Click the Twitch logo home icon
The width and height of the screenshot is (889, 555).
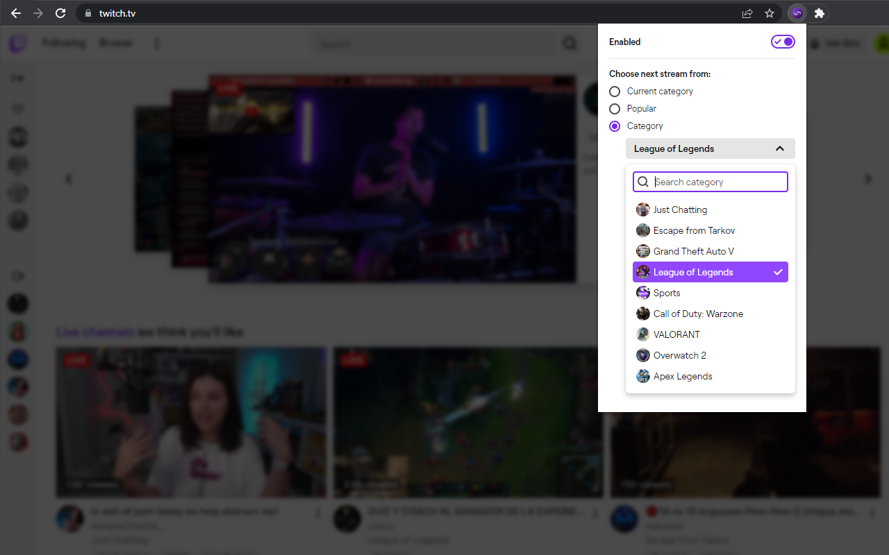tap(18, 44)
